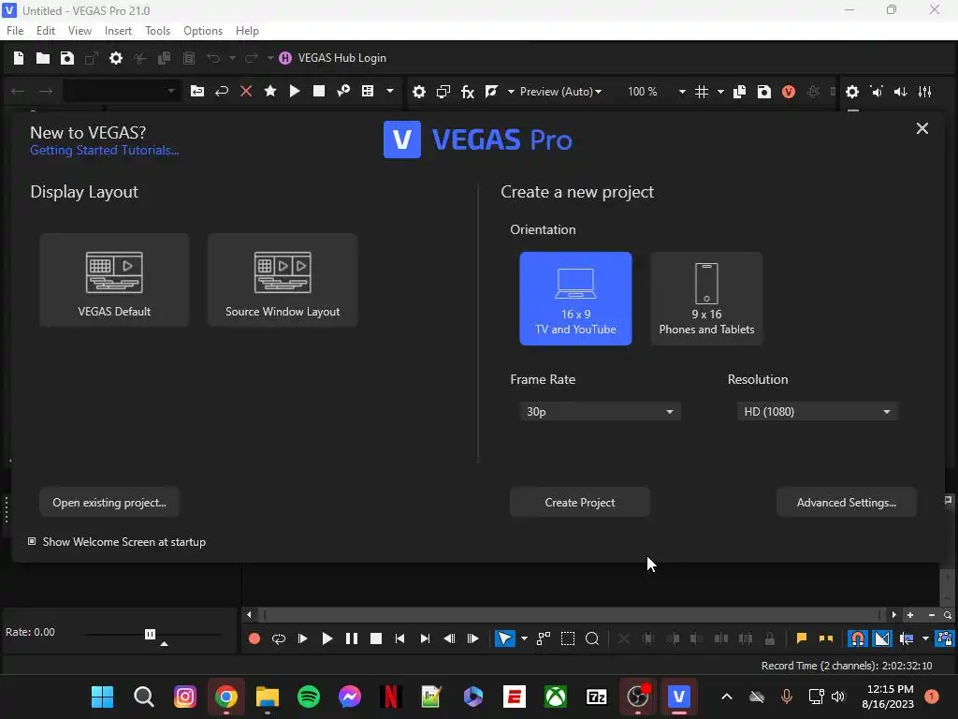Screen dimensions: 958x719
Task: Open the Windows Start button
Action: click(102, 697)
